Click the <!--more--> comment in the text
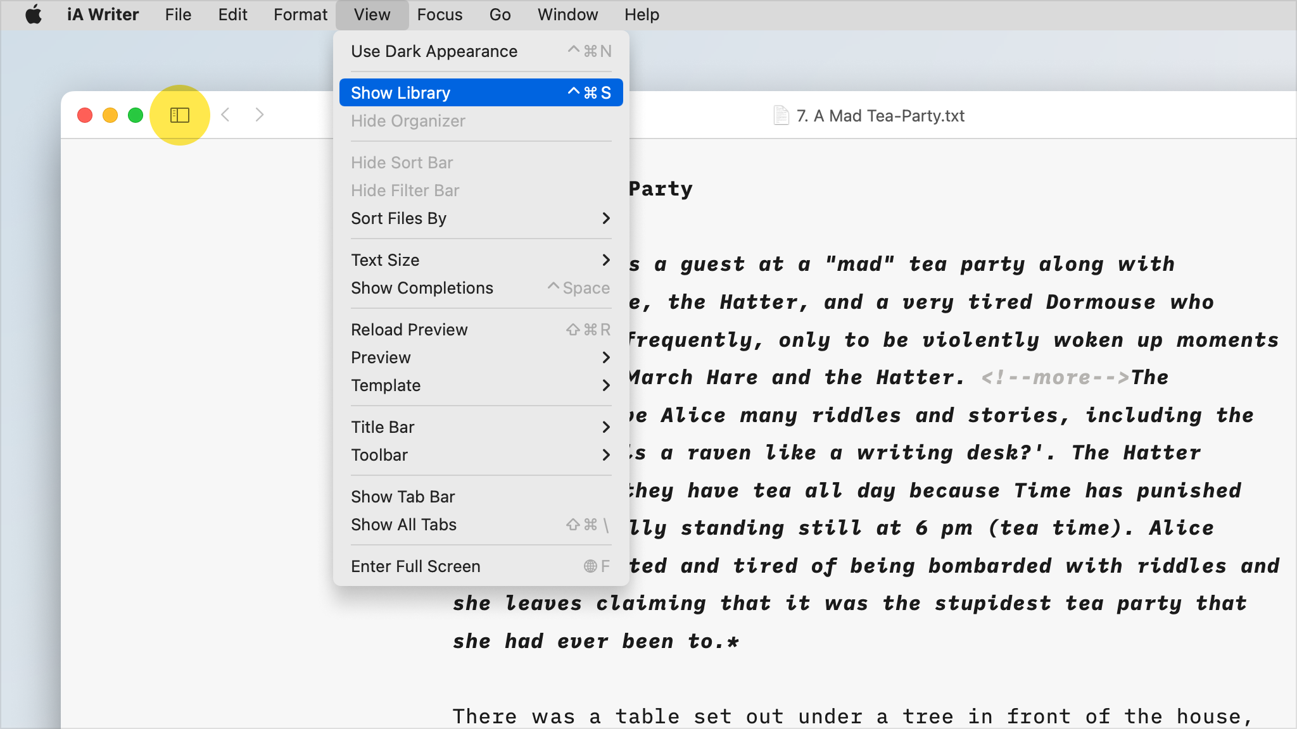1297x729 pixels. pyautogui.click(x=1055, y=377)
